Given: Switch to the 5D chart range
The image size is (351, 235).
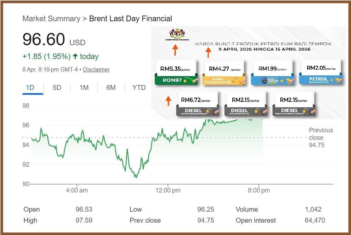Looking at the screenshot, I should pyautogui.click(x=57, y=87).
